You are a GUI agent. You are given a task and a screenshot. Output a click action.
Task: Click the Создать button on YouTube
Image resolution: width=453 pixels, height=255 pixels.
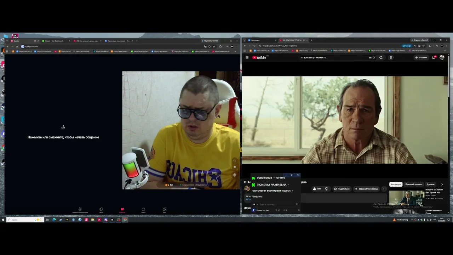coord(421,57)
